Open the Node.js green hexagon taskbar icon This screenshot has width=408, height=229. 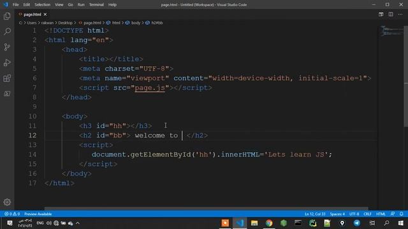click(x=283, y=223)
